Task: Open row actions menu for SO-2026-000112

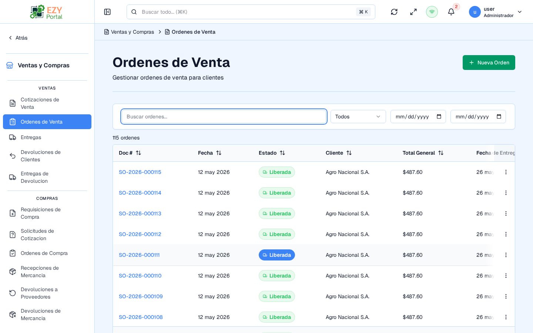Action: point(506,234)
